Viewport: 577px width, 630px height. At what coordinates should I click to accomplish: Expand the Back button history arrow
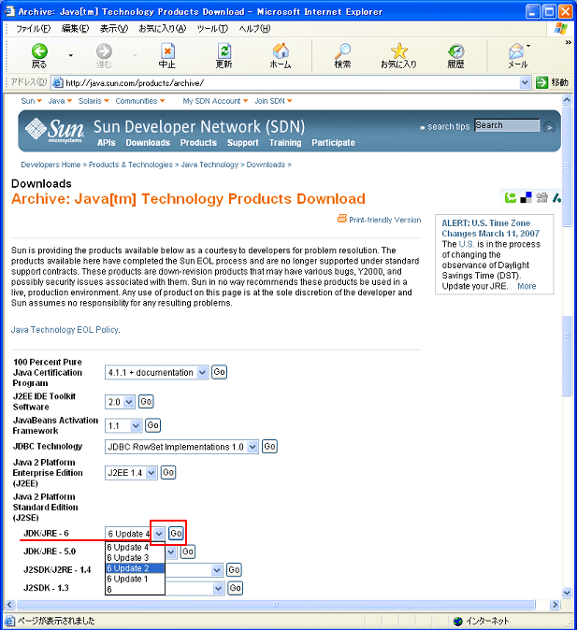pos(71,55)
